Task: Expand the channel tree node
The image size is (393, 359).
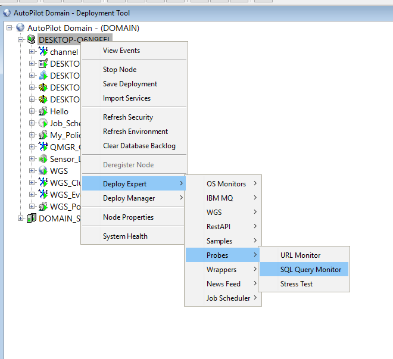Action: [x=32, y=52]
